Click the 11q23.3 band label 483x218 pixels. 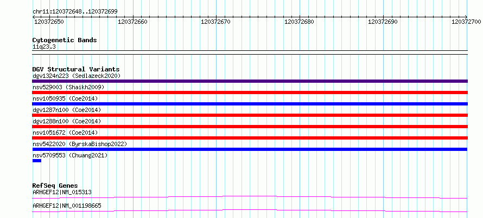point(44,47)
